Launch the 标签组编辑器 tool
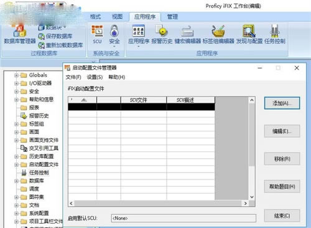The width and height of the screenshot is (311, 228). [x=218, y=34]
